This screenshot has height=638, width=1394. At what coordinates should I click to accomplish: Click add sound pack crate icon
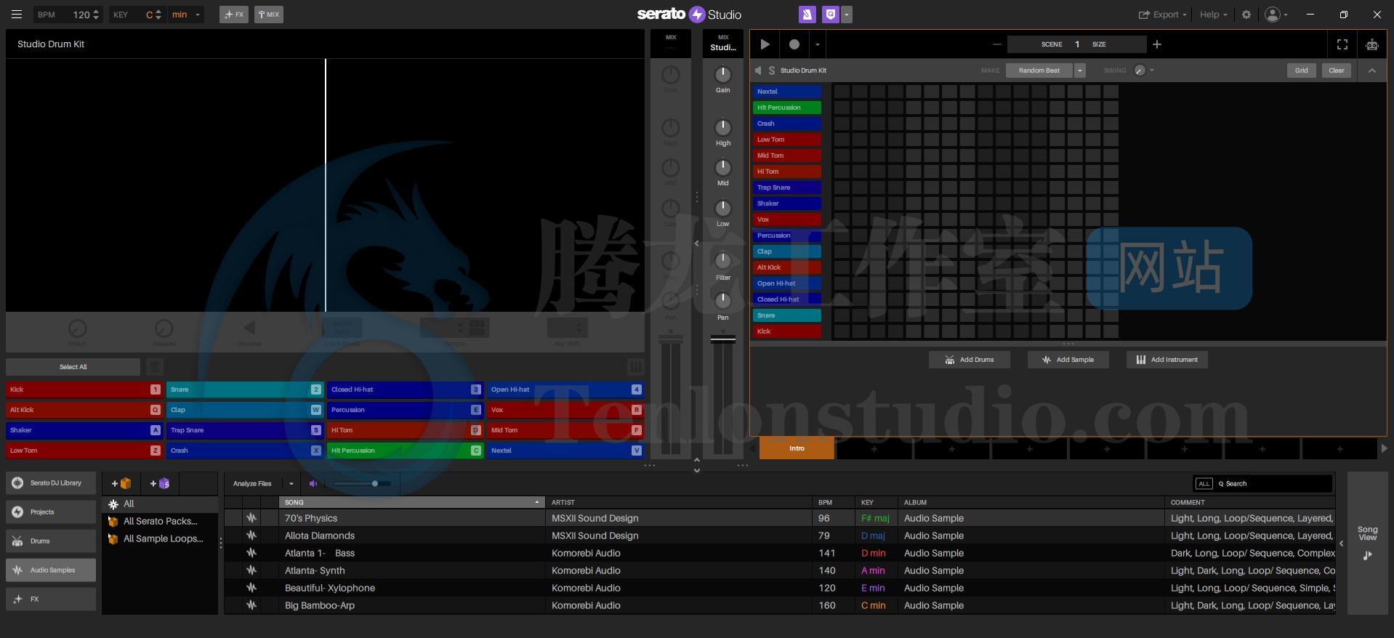pyautogui.click(x=121, y=483)
